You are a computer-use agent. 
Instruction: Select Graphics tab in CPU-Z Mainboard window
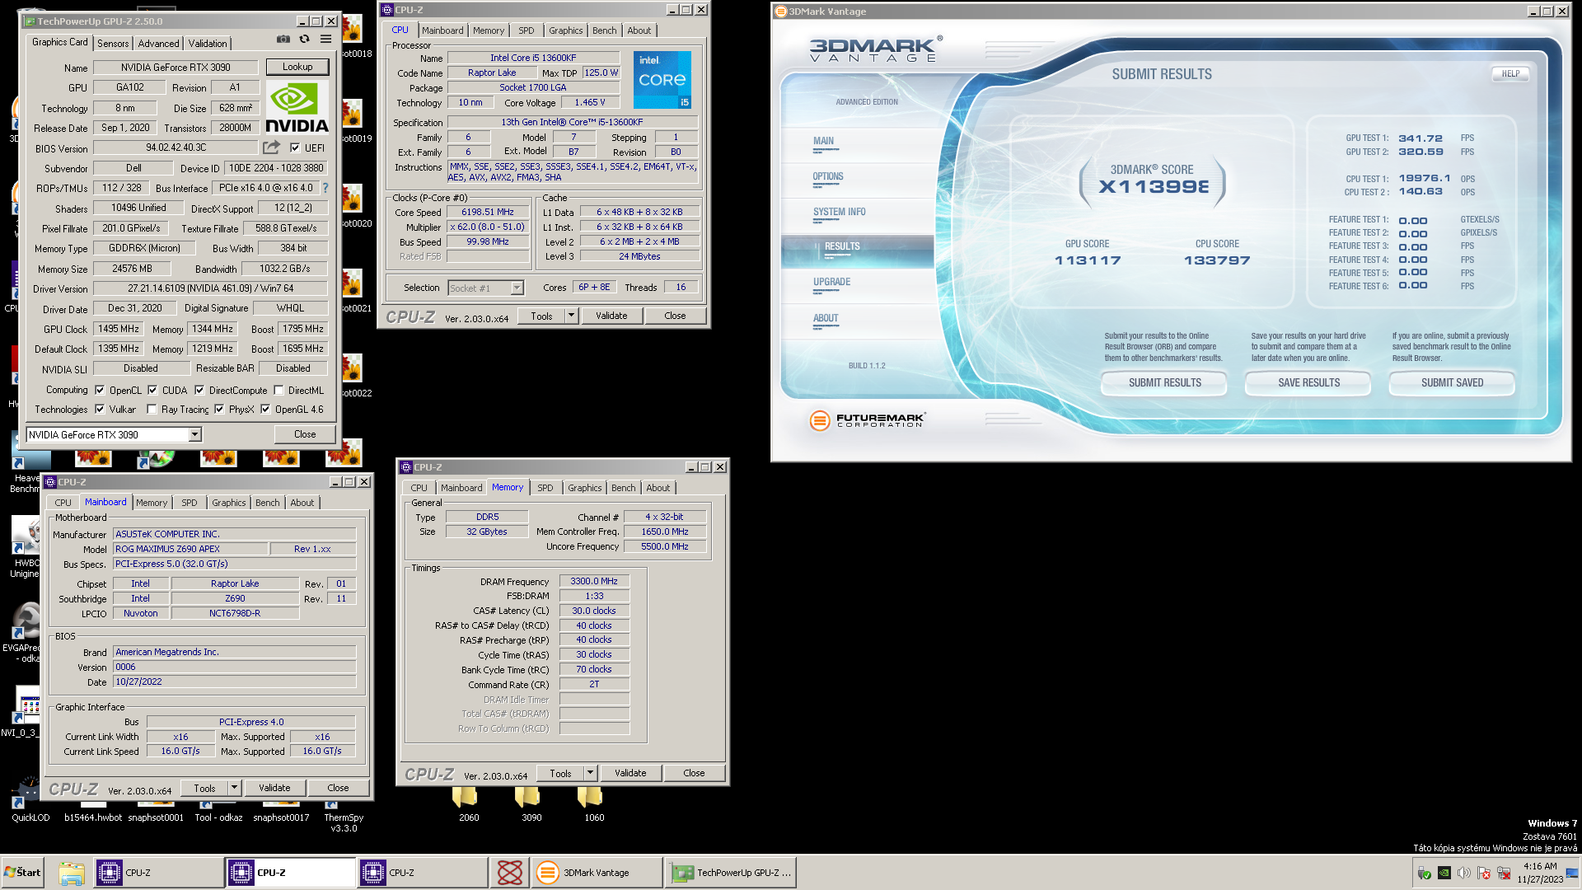228,503
